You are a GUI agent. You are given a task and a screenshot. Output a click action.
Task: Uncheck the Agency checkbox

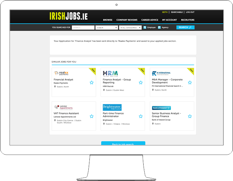(x=159, y=27)
